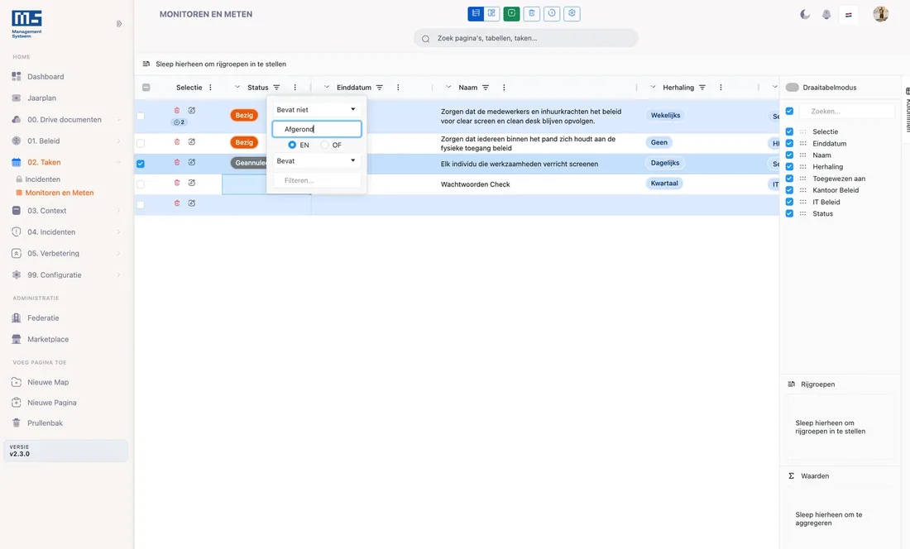Image resolution: width=910 pixels, height=549 pixels.
Task: Click the green add-row button
Action: point(511,13)
